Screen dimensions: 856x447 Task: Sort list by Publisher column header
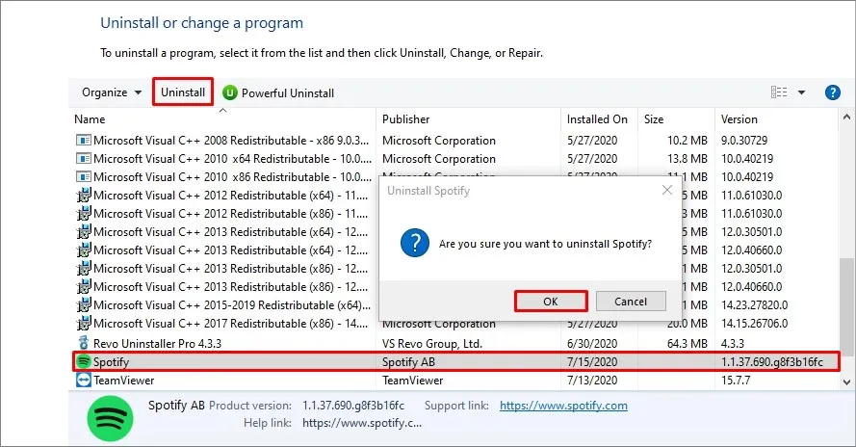[x=405, y=119]
